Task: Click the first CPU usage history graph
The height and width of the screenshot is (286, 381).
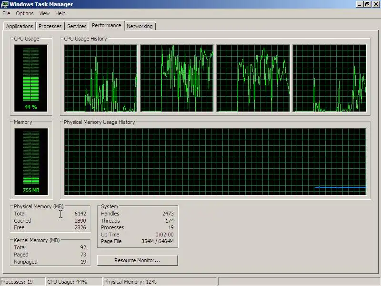Action: point(100,78)
